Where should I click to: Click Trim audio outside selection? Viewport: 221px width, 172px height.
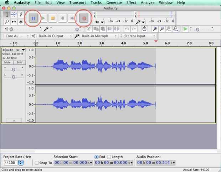click(110, 29)
